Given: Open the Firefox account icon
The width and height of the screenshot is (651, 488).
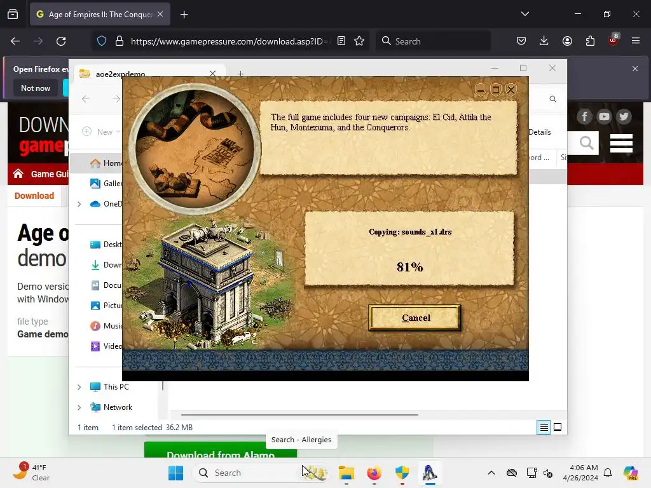Looking at the screenshot, I should [x=567, y=41].
